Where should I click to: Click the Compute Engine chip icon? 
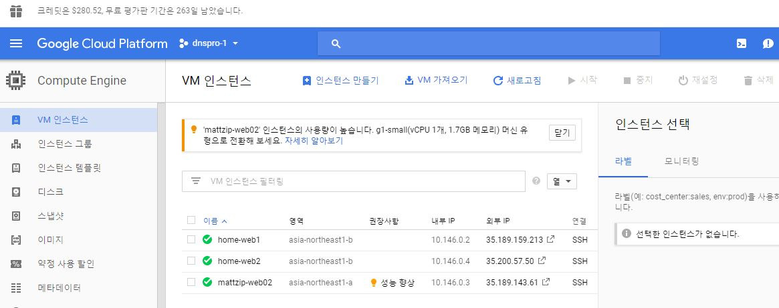16,80
